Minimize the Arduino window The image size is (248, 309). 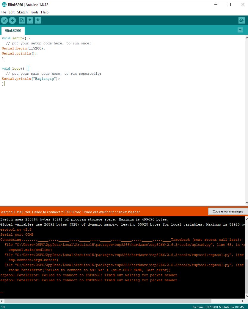click(x=216, y=4)
